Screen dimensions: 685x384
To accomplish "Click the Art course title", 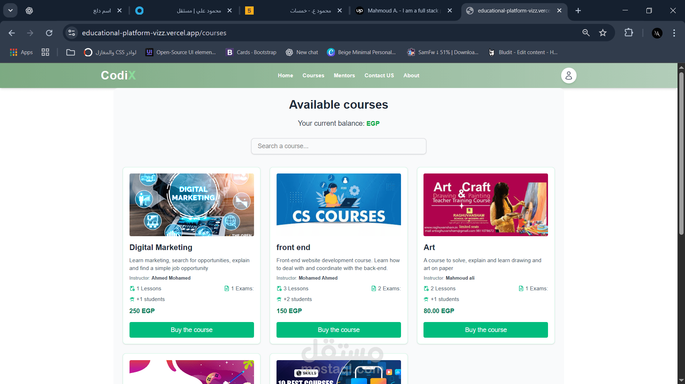I will pyautogui.click(x=429, y=247).
